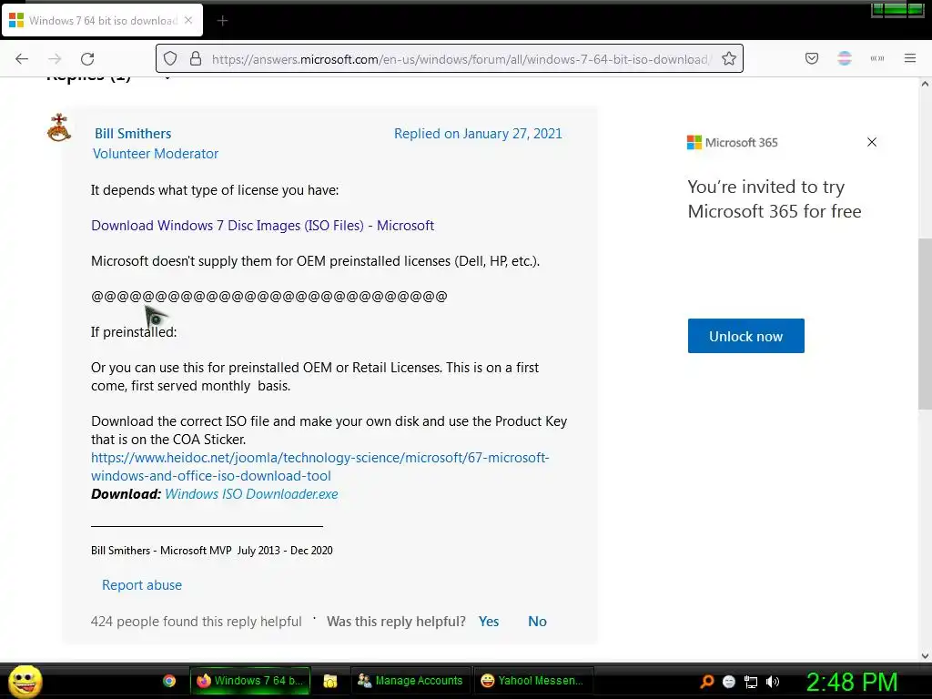View site security via padlock icon
Screen dimensions: 932x699
click(x=196, y=58)
